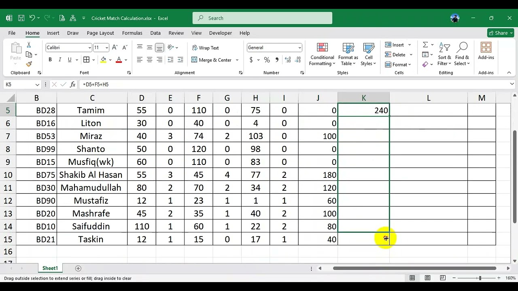Click the Copy icon

pyautogui.click(x=29, y=55)
